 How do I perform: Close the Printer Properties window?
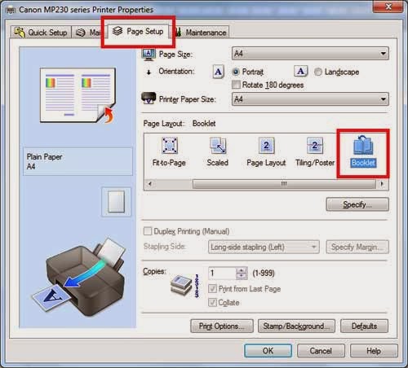(388, 7)
